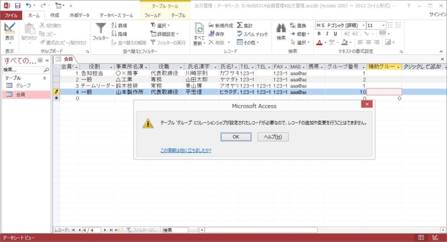The image size is (447, 242).
Task: Open the この情報は役に立ちましたか link
Action: click(x=186, y=150)
